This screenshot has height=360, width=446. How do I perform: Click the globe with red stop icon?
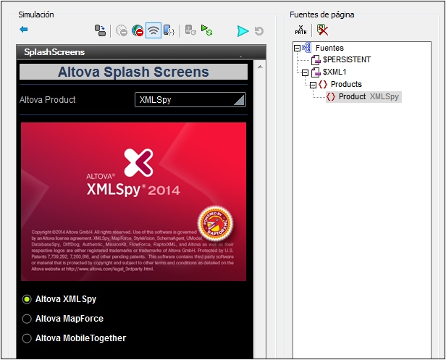coord(138,30)
